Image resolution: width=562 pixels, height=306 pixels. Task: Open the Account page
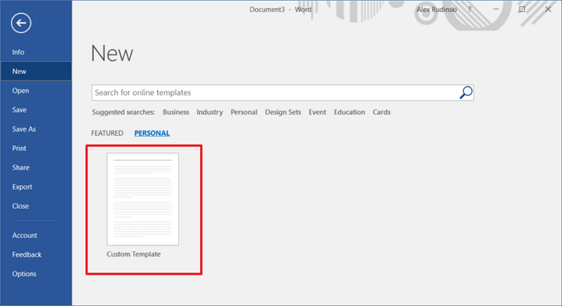click(x=36, y=235)
